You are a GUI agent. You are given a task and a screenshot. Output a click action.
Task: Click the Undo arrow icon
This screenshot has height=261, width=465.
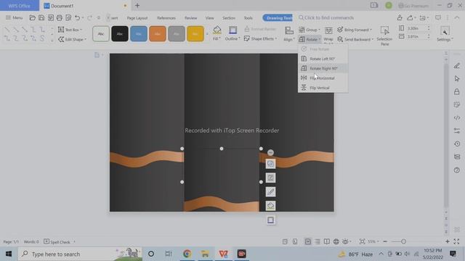77,17
